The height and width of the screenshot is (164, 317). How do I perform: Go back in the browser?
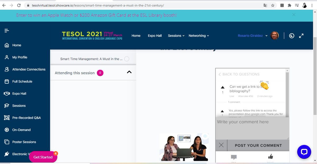4,5
